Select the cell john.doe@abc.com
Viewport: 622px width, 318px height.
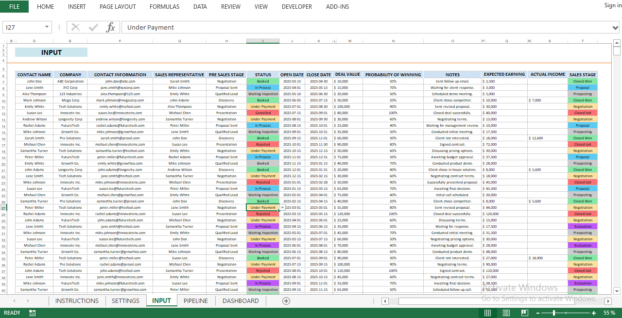120,81
